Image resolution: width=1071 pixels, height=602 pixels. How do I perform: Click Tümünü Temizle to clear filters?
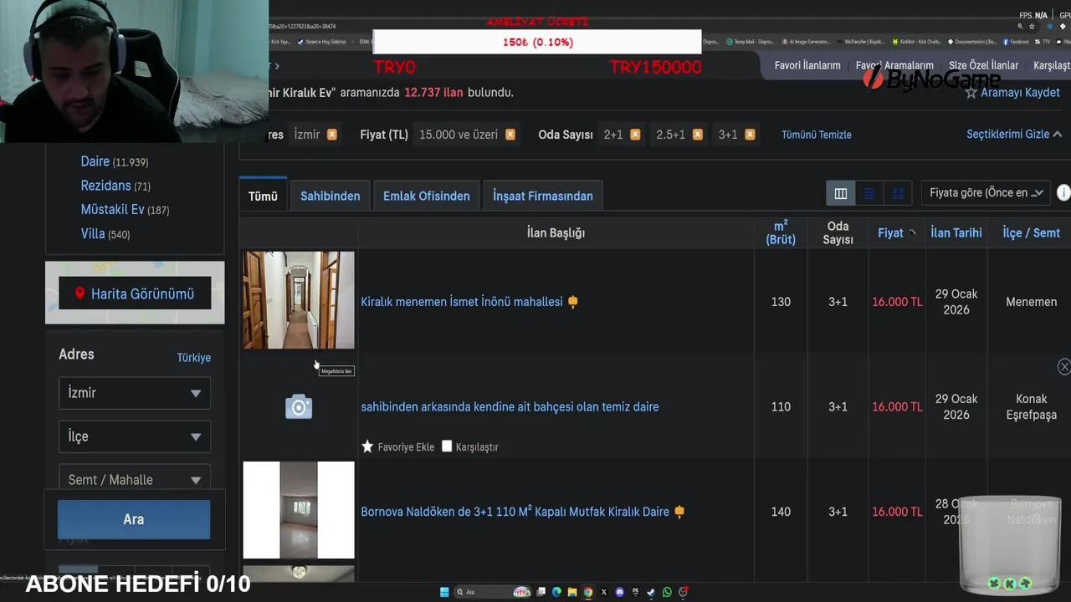(x=817, y=135)
